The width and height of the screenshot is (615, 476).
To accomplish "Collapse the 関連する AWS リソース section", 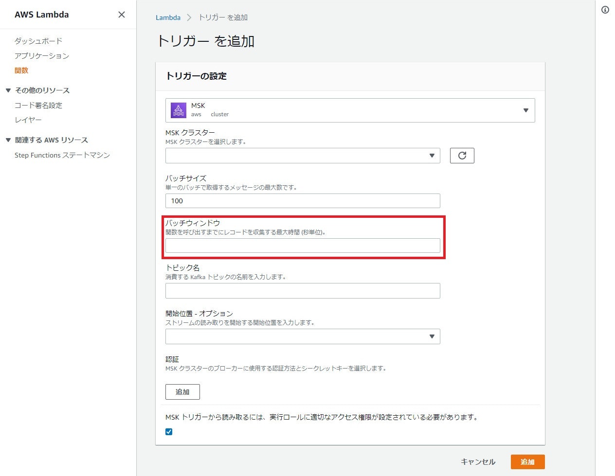I will 8,140.
